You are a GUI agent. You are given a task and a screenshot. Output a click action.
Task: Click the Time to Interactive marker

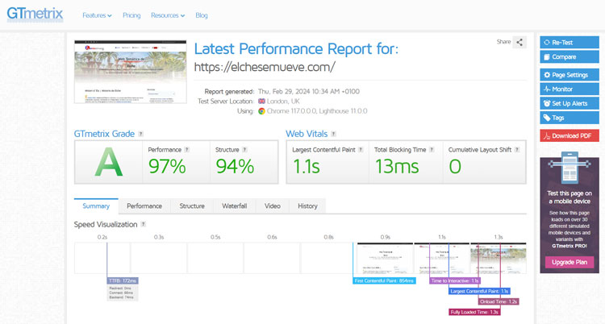[x=455, y=280]
